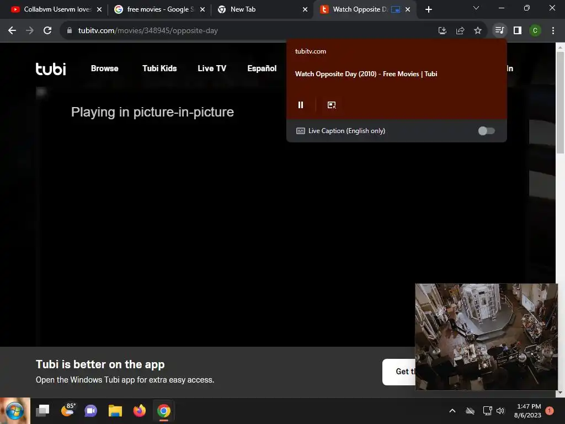Switch to Español section
The image size is (565, 424).
coord(262,68)
